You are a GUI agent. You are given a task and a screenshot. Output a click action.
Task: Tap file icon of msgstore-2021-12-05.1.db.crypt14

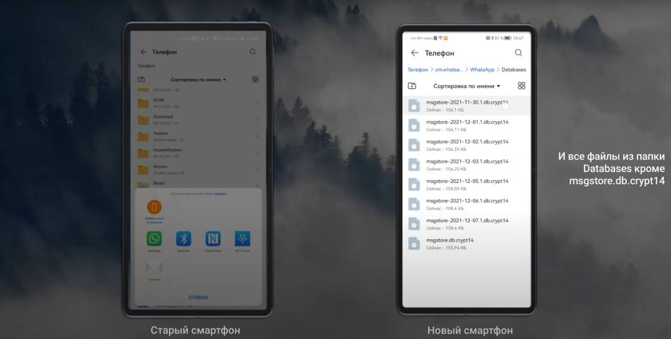[414, 184]
